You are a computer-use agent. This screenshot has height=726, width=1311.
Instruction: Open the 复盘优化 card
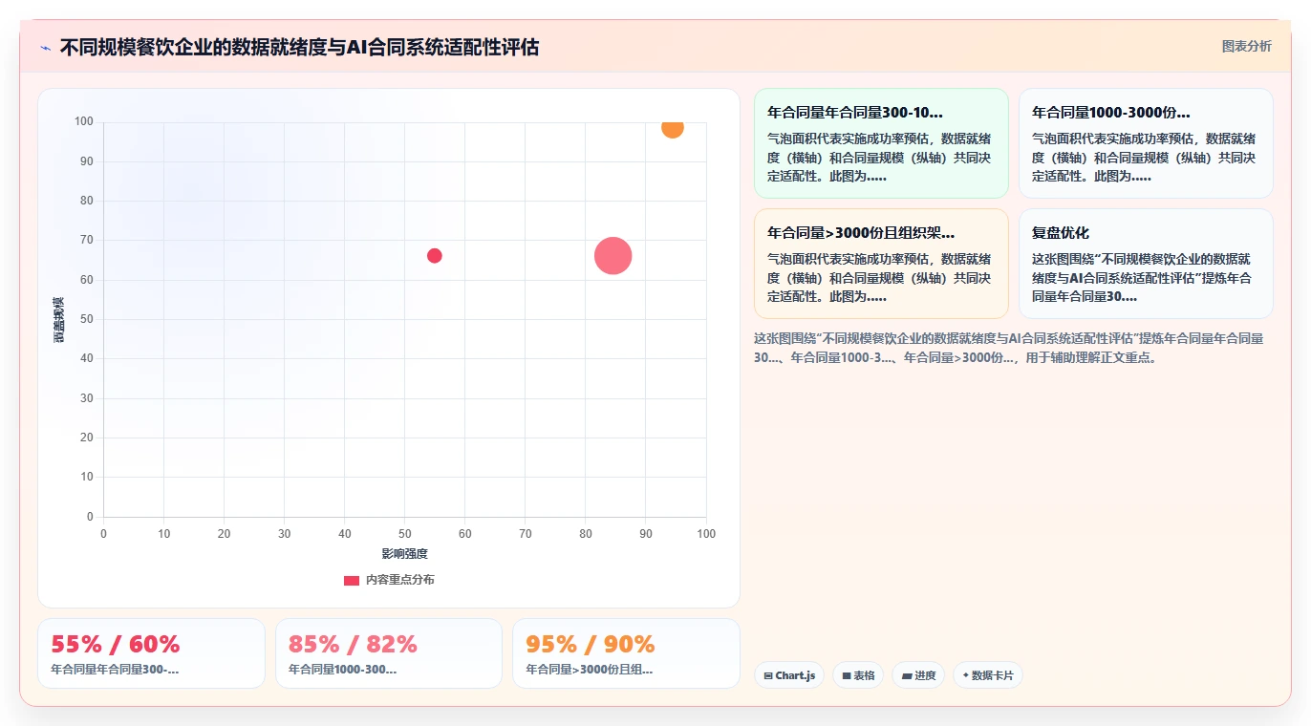click(1146, 264)
